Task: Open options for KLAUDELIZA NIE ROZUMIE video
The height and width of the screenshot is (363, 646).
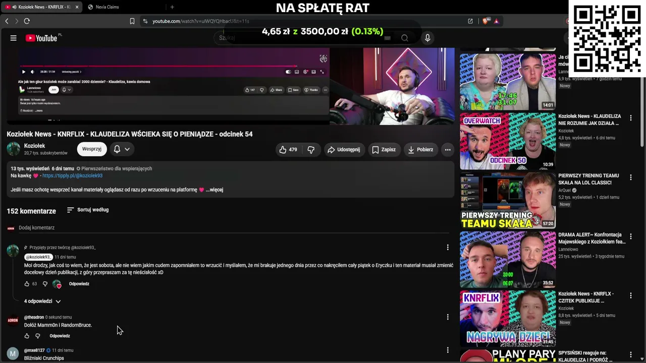Action: [x=630, y=117]
